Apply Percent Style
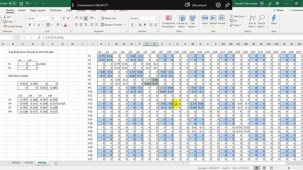Screen dimensions: 303x170 tap(140, 25)
